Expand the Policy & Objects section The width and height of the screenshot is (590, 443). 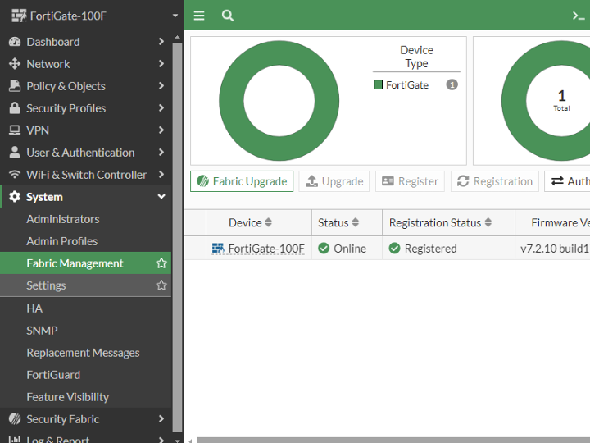click(161, 86)
